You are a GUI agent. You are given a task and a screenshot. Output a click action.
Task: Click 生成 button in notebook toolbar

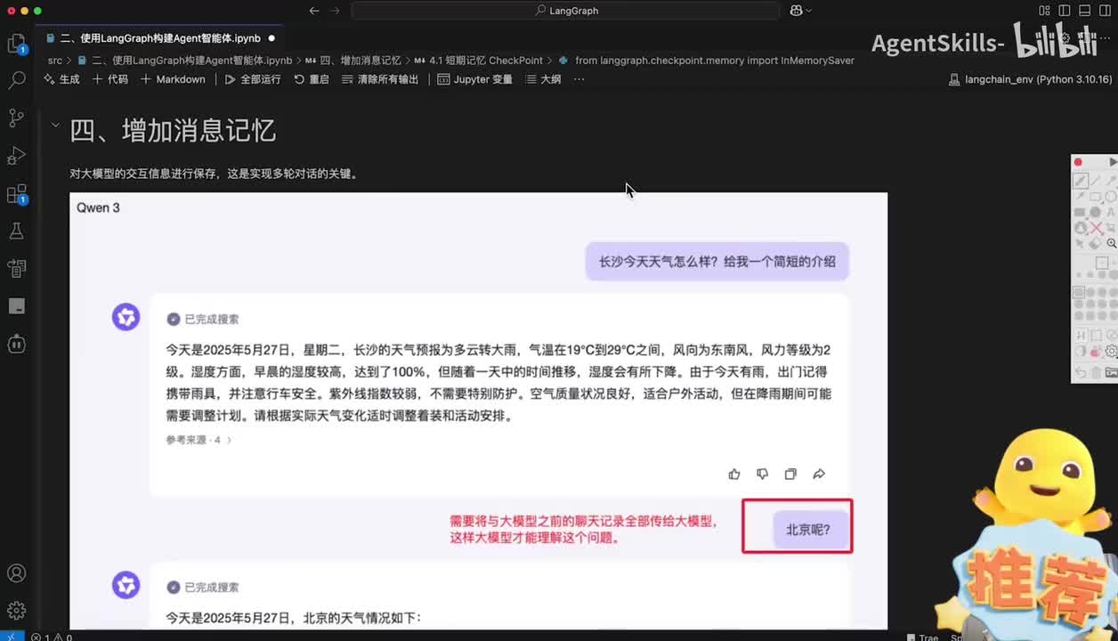(61, 79)
